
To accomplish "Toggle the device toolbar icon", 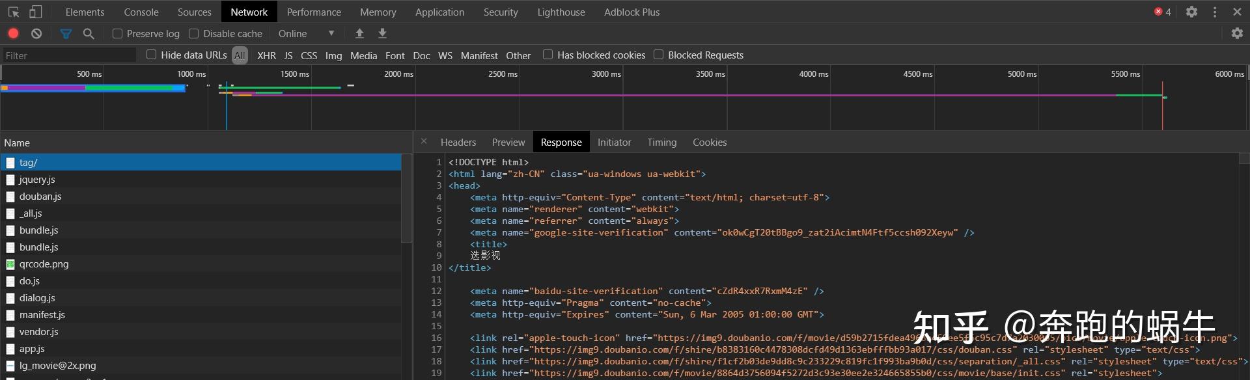I will tap(36, 12).
